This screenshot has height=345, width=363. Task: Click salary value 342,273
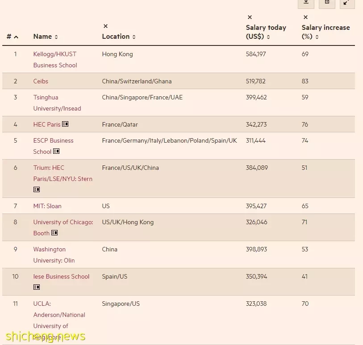tap(256, 124)
